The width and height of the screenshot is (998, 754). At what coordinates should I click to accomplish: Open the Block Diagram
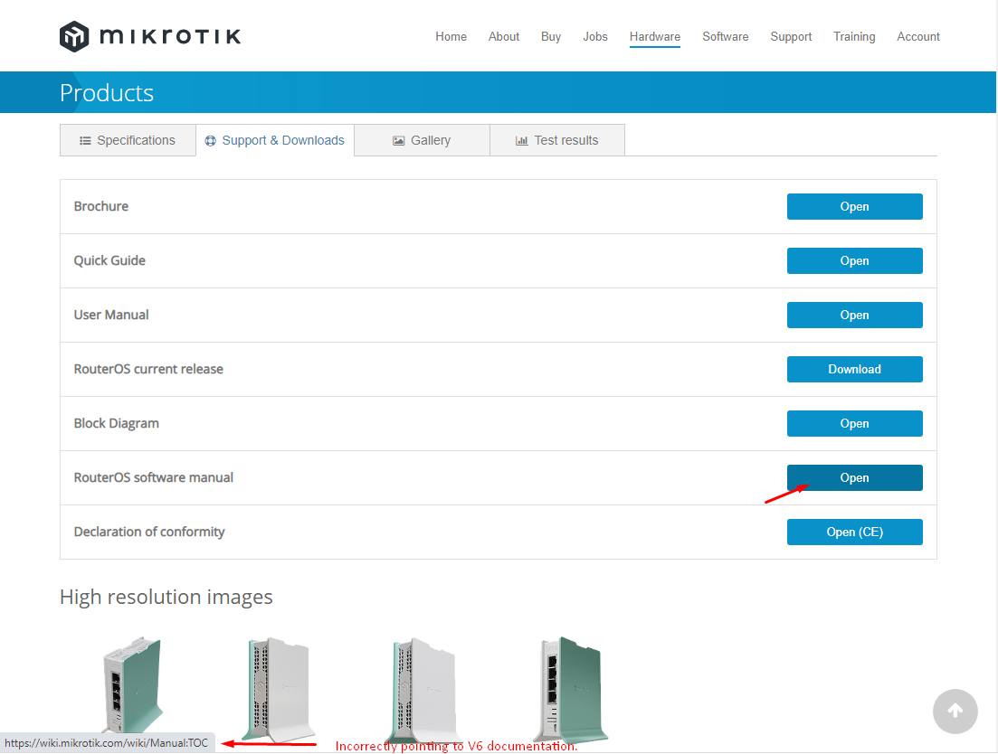(854, 423)
